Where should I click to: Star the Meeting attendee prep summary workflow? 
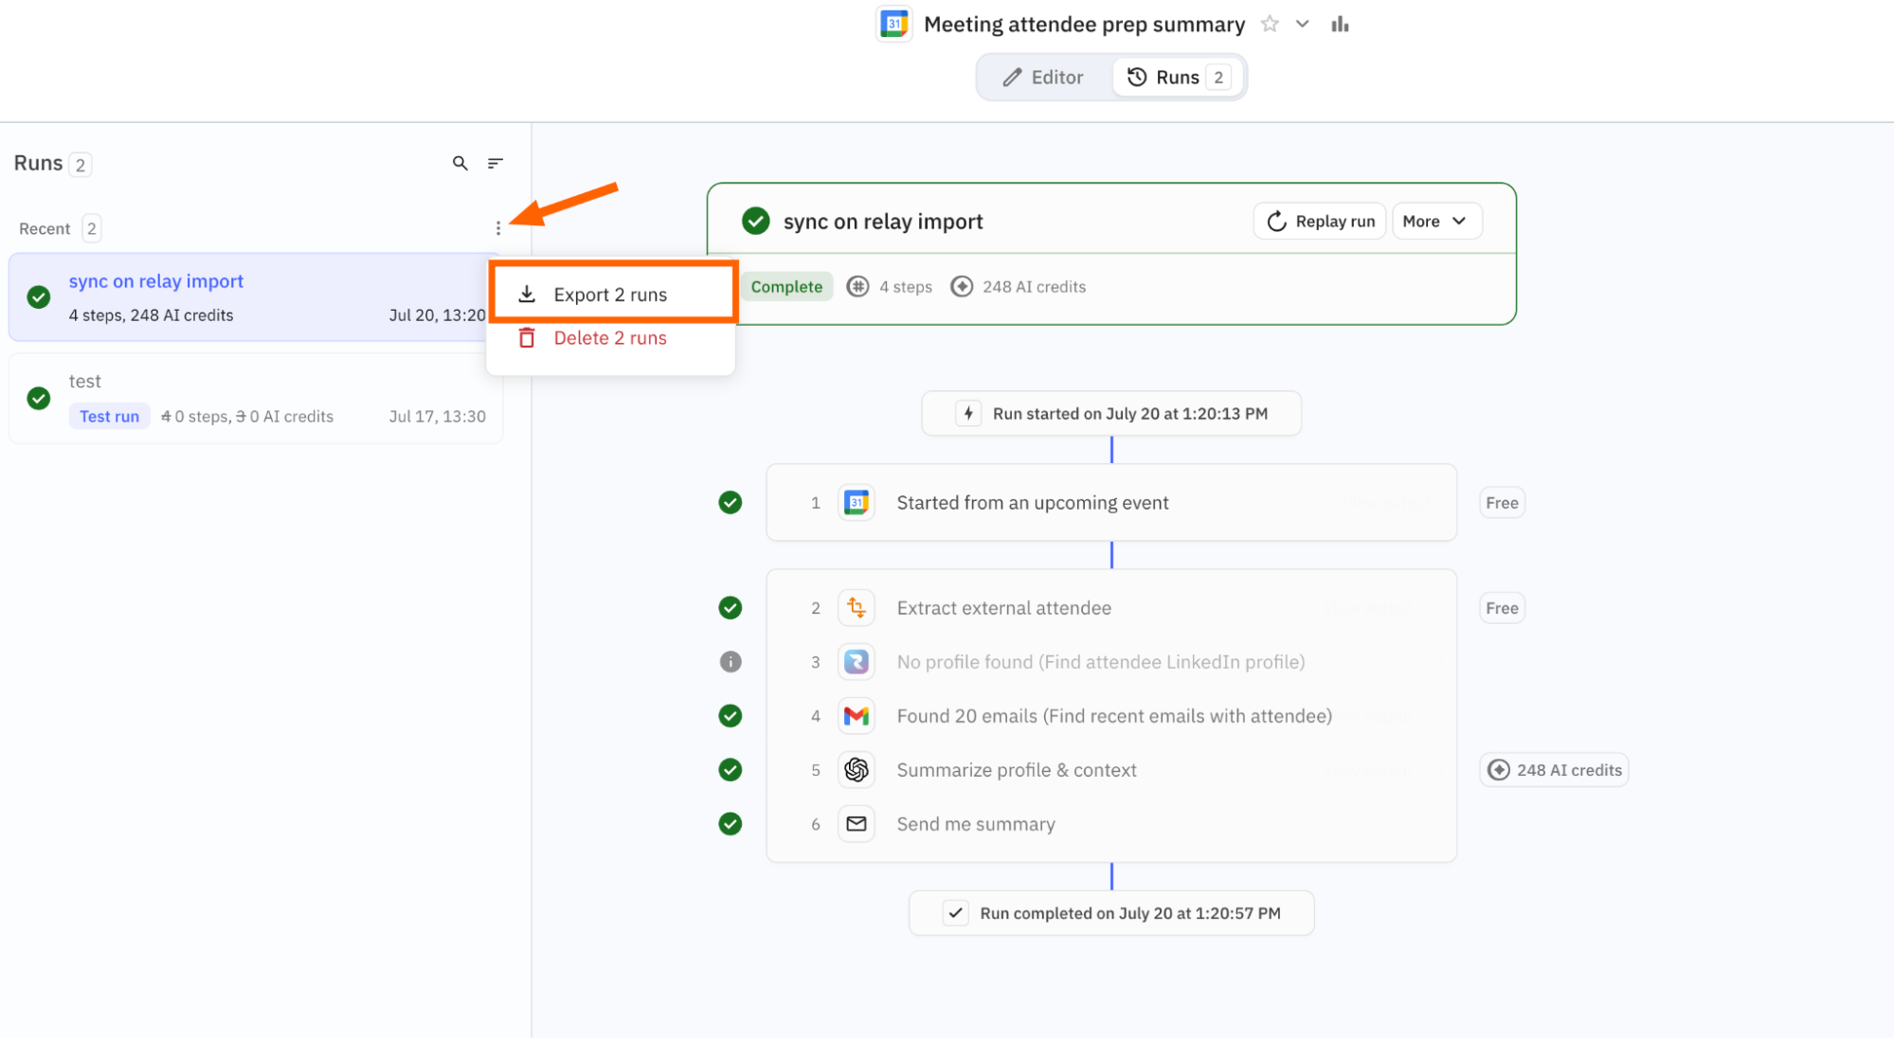pos(1270,25)
